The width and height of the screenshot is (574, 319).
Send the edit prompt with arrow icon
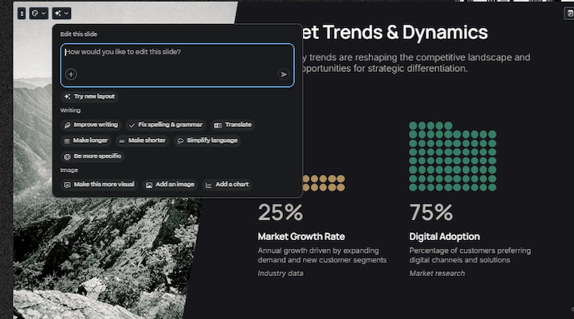click(x=283, y=74)
